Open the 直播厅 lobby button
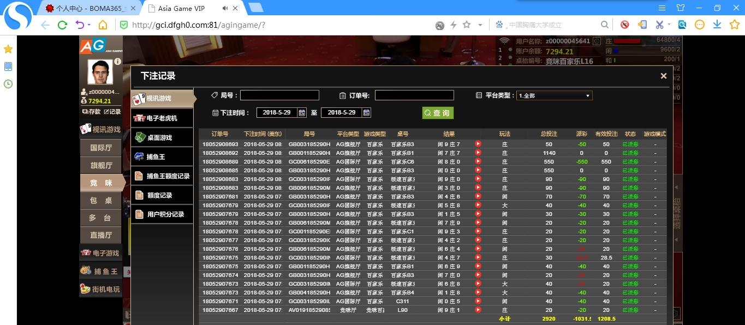The width and height of the screenshot is (745, 325). pos(101,236)
